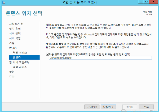
Task: Go back with the 이전(P) button
Action: click(x=92, y=107)
